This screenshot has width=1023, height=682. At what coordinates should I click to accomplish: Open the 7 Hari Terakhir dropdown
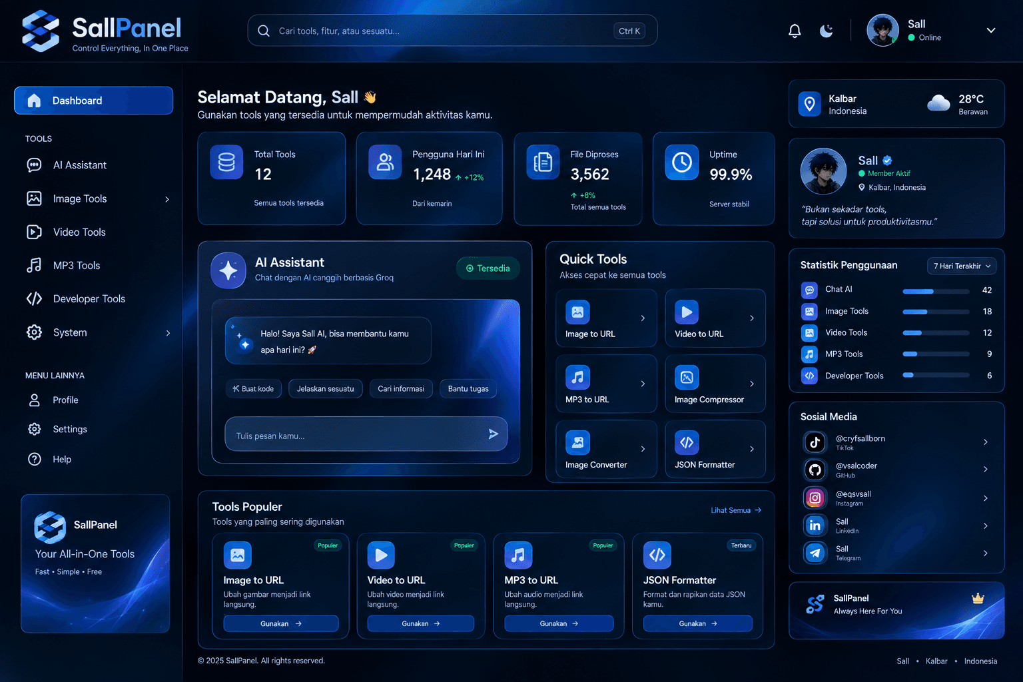(x=962, y=266)
